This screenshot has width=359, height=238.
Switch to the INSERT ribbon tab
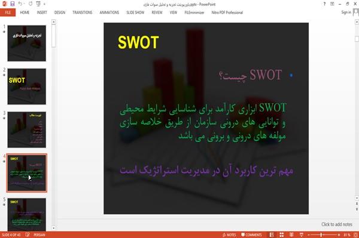click(42, 13)
